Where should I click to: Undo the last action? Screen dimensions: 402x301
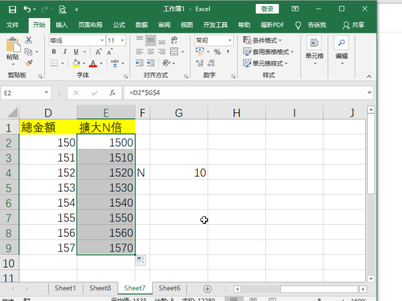coord(27,9)
